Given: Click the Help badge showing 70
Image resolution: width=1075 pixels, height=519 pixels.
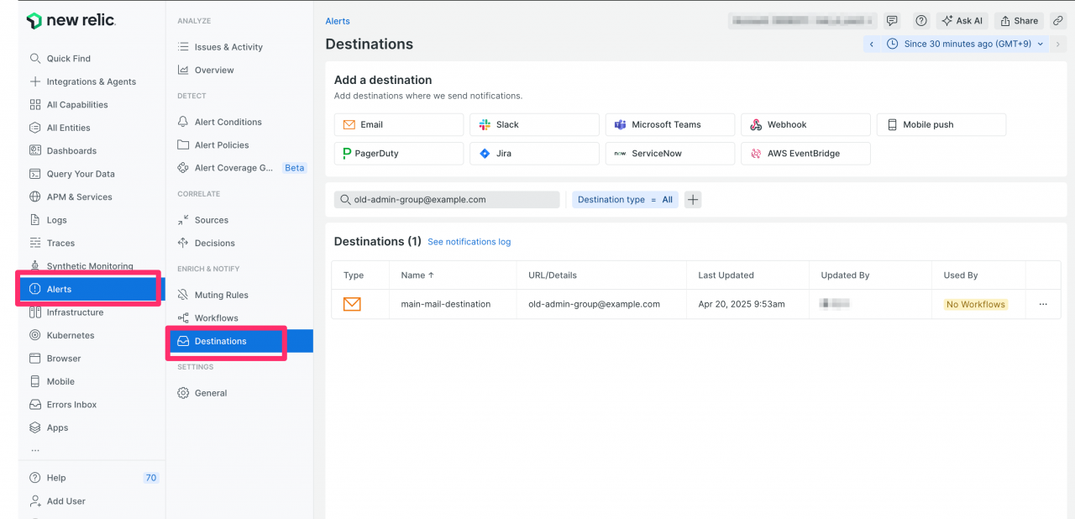Looking at the screenshot, I should (x=151, y=478).
